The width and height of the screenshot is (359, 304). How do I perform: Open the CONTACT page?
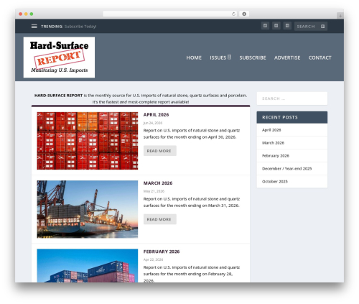pos(320,57)
